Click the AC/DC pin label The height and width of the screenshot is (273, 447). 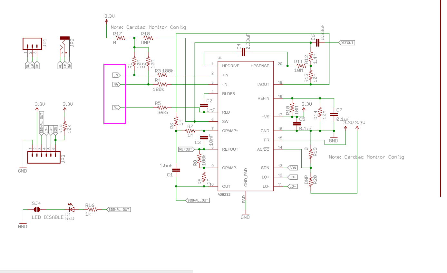pos(263,149)
